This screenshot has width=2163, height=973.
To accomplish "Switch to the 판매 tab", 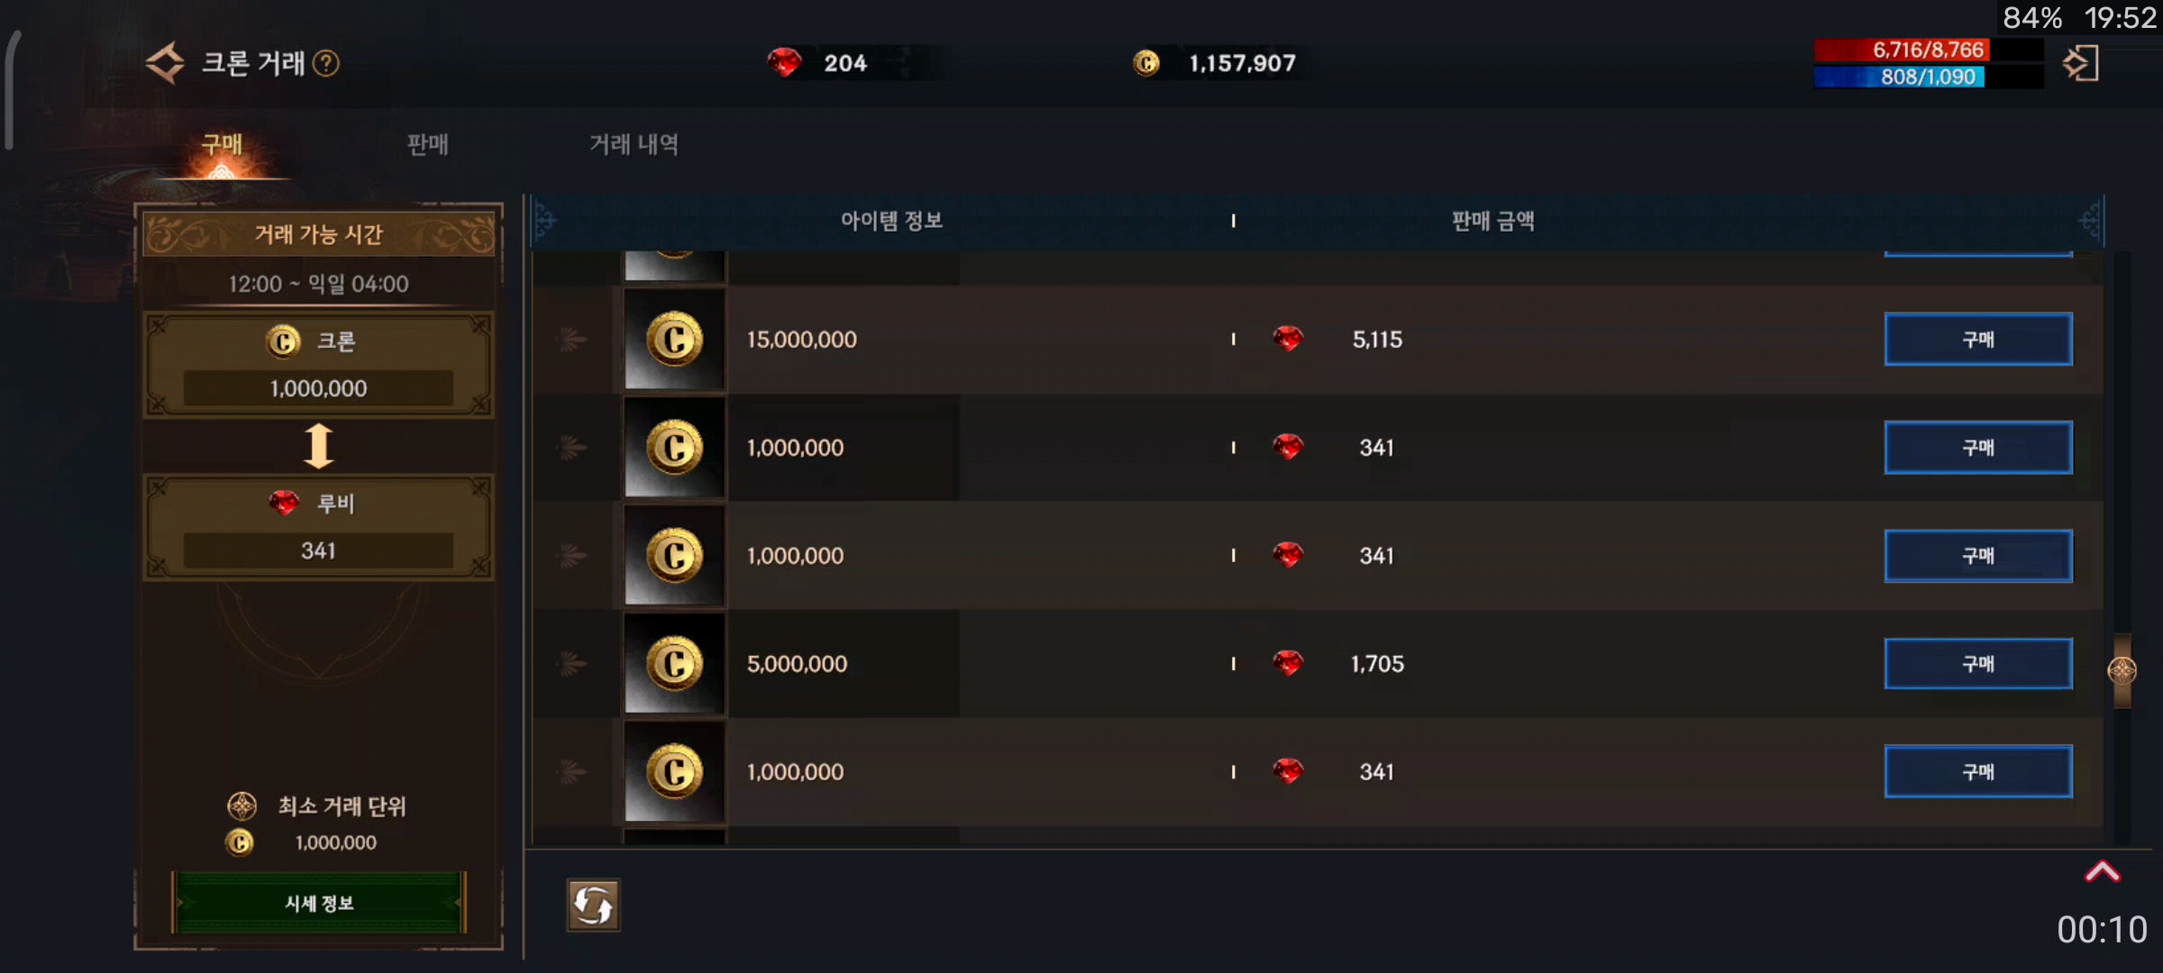I will click(x=427, y=144).
